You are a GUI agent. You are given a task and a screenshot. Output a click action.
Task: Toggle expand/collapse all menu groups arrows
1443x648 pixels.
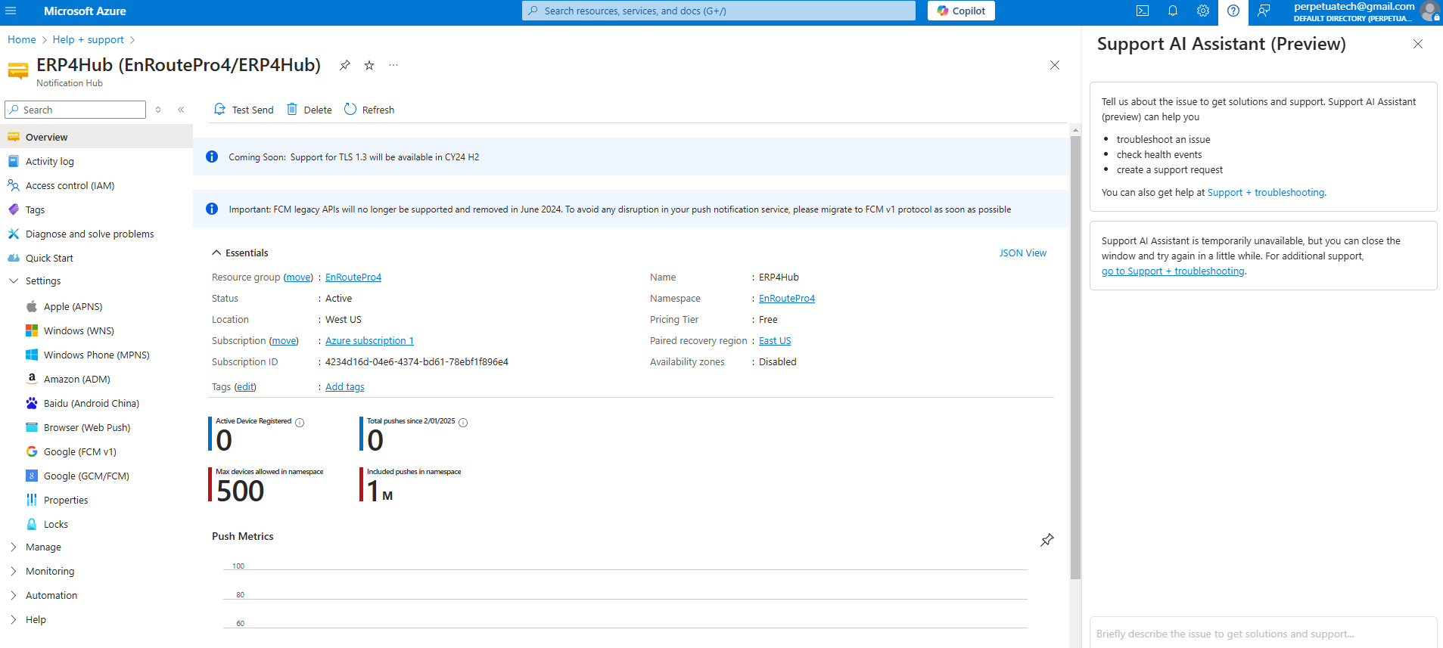(x=158, y=110)
